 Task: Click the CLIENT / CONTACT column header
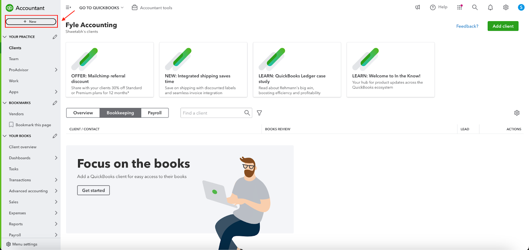click(84, 129)
